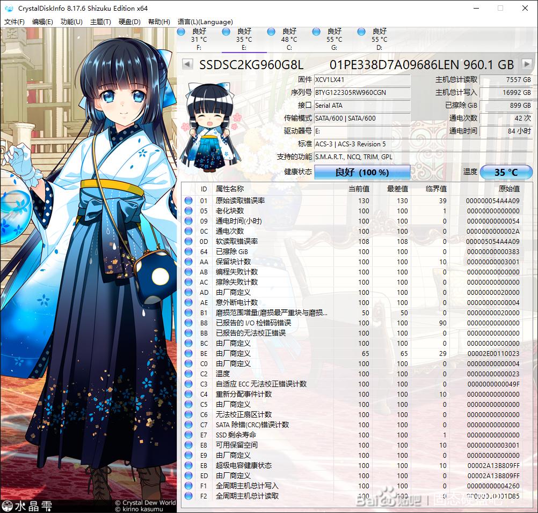
Task: Click status dot of attribute C7 SATA CRC错误计数
Action: (188, 425)
